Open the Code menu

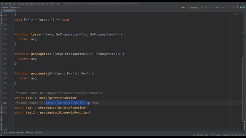click(27, 4)
